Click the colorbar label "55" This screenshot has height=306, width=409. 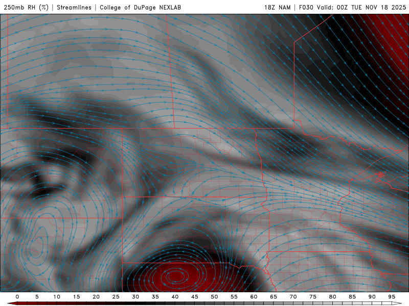[234, 297]
